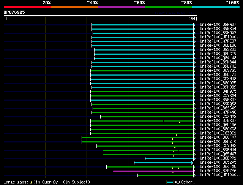Select the UniRef100_B6SGX9 label
The width and height of the screenshot is (243, 185).
click(x=218, y=108)
